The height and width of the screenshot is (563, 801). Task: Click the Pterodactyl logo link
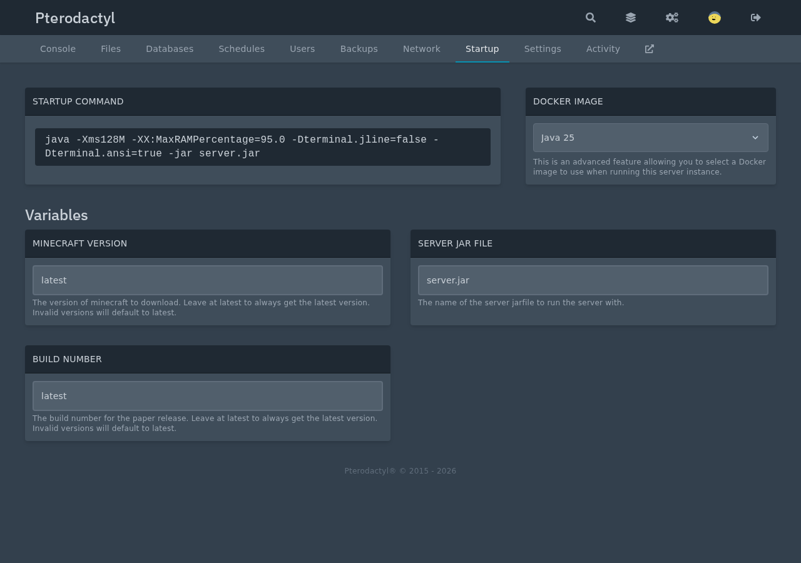(75, 18)
